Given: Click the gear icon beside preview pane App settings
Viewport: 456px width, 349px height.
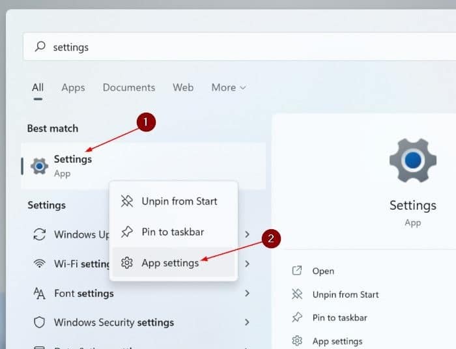Looking at the screenshot, I should tap(297, 341).
